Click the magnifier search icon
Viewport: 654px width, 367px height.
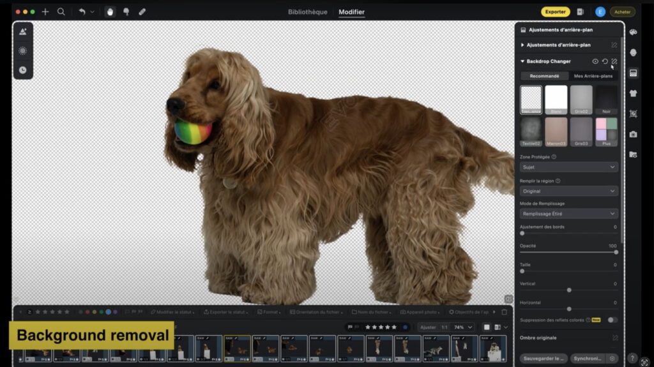click(x=61, y=11)
